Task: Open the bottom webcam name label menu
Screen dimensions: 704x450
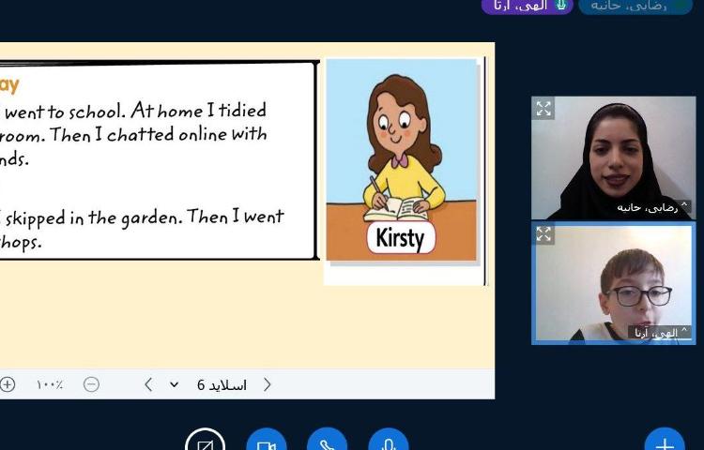Action: [x=662, y=332]
